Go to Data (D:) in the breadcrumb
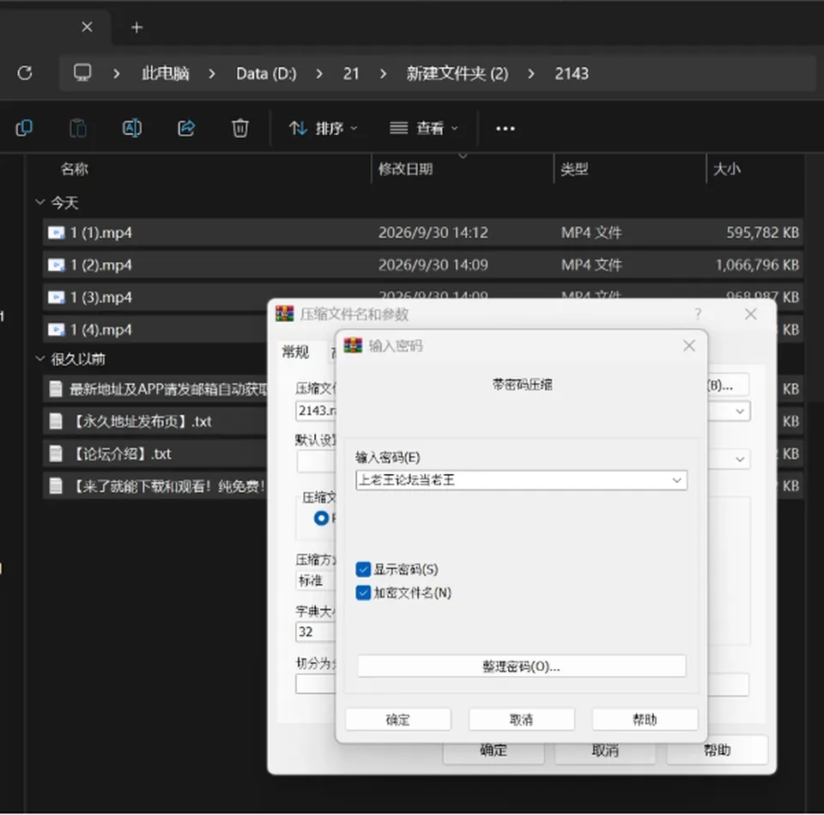The width and height of the screenshot is (824, 815). [266, 74]
